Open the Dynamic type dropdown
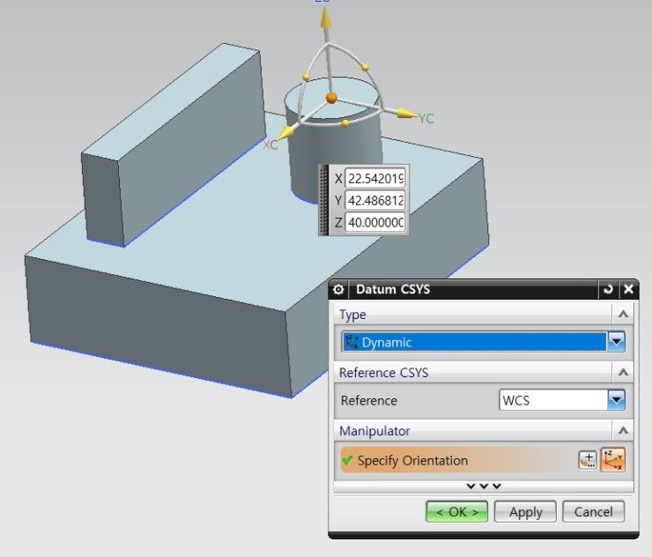 click(x=617, y=342)
